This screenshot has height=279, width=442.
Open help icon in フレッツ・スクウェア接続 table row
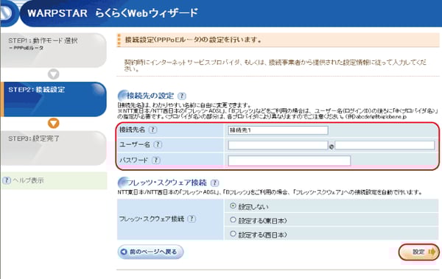192,219
